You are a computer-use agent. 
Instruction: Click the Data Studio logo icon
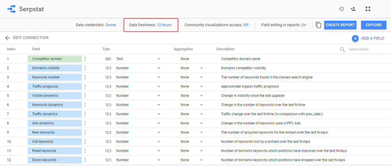11,9
